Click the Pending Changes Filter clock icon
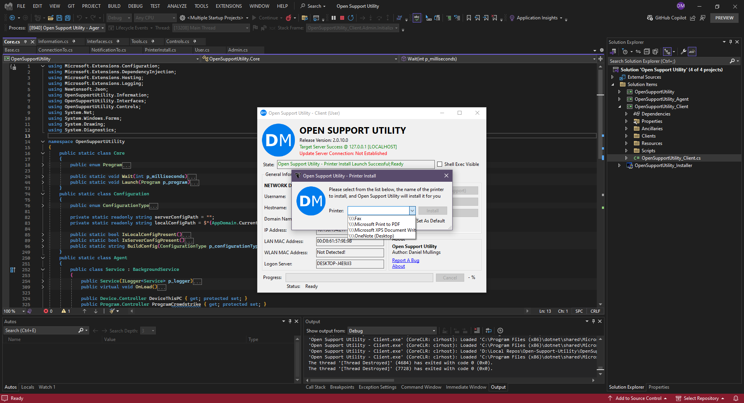The height and width of the screenshot is (403, 744). 625,52
